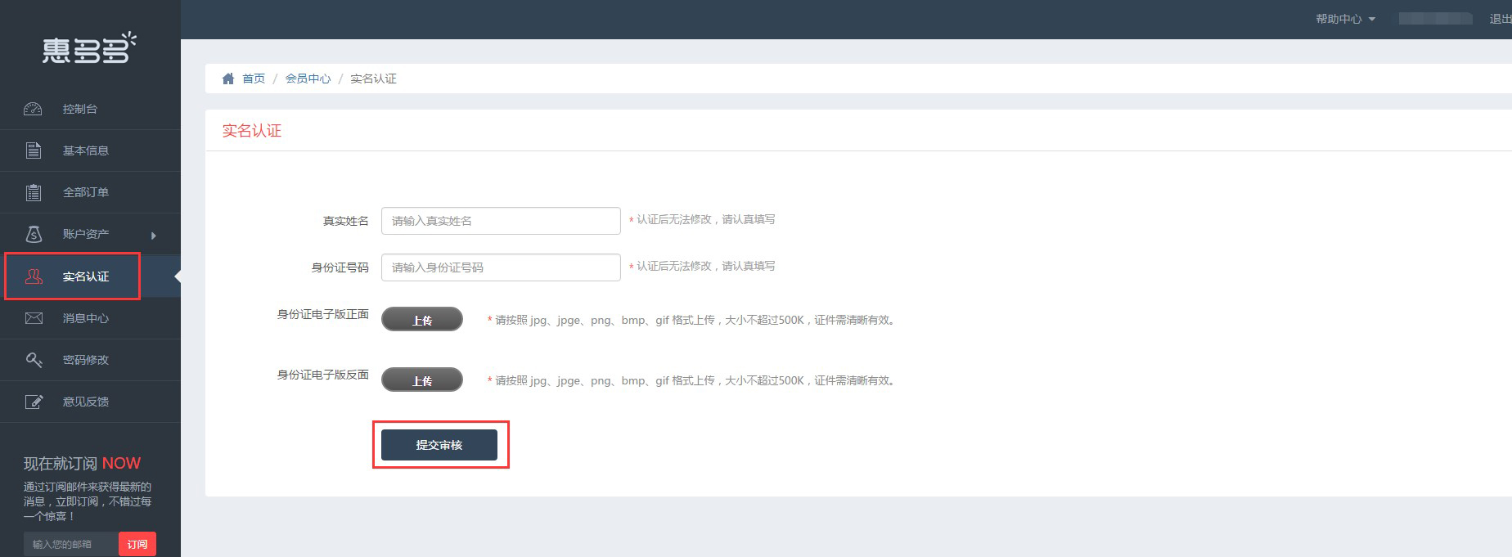Open 消息中心 in the sidebar
The height and width of the screenshot is (557, 1512).
tap(86, 318)
